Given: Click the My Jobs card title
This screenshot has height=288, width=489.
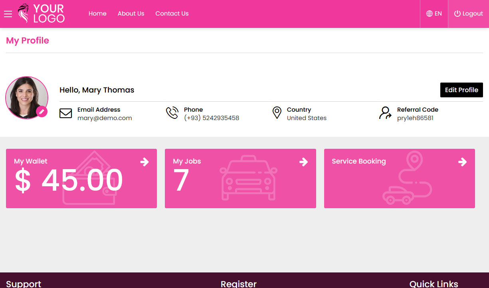Looking at the screenshot, I should 187,161.
